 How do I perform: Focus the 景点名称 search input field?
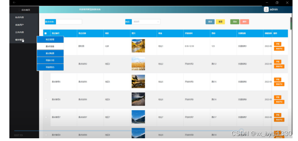69,22
